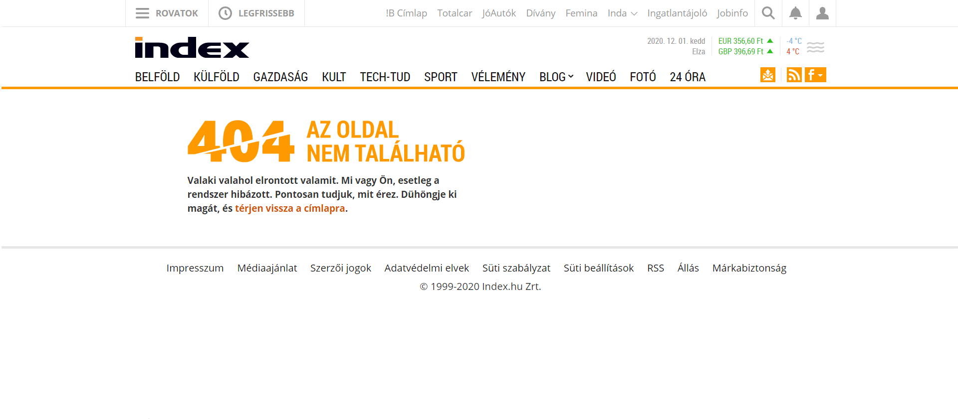Click the notifications bell icon

[795, 13]
